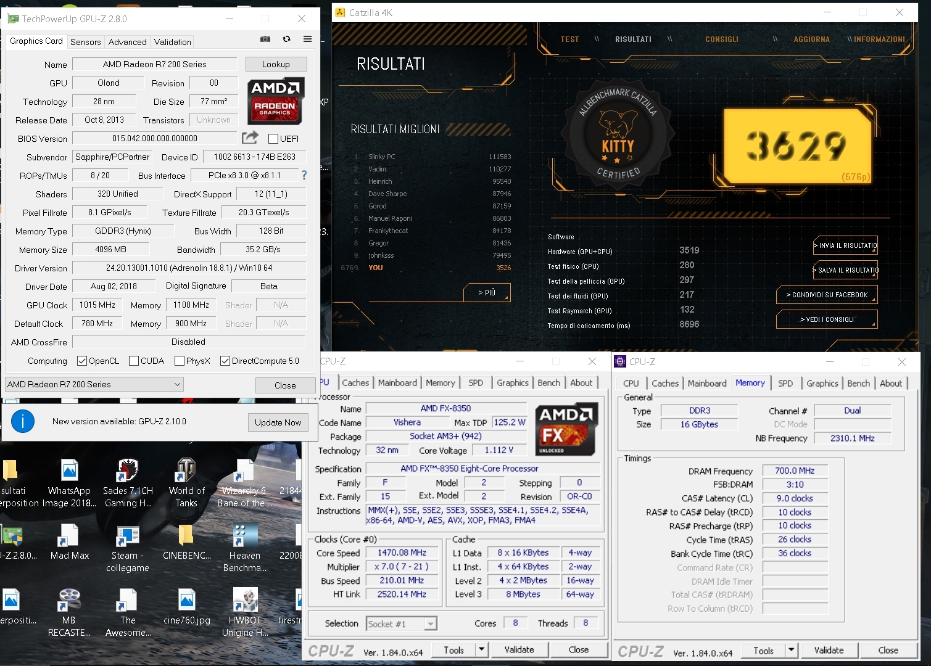The width and height of the screenshot is (931, 666).
Task: Open Catzilla AGGIORNA tab
Action: (x=811, y=39)
